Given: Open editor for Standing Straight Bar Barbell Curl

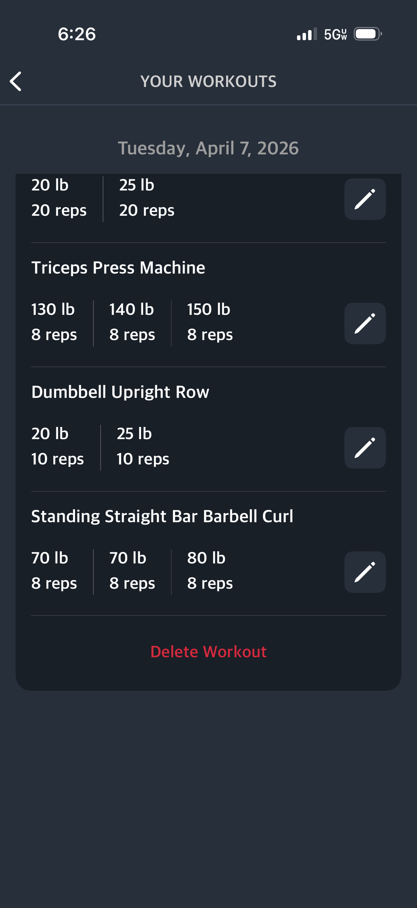Looking at the screenshot, I should 364,572.
